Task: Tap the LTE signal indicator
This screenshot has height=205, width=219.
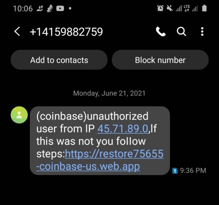Action: (187, 8)
